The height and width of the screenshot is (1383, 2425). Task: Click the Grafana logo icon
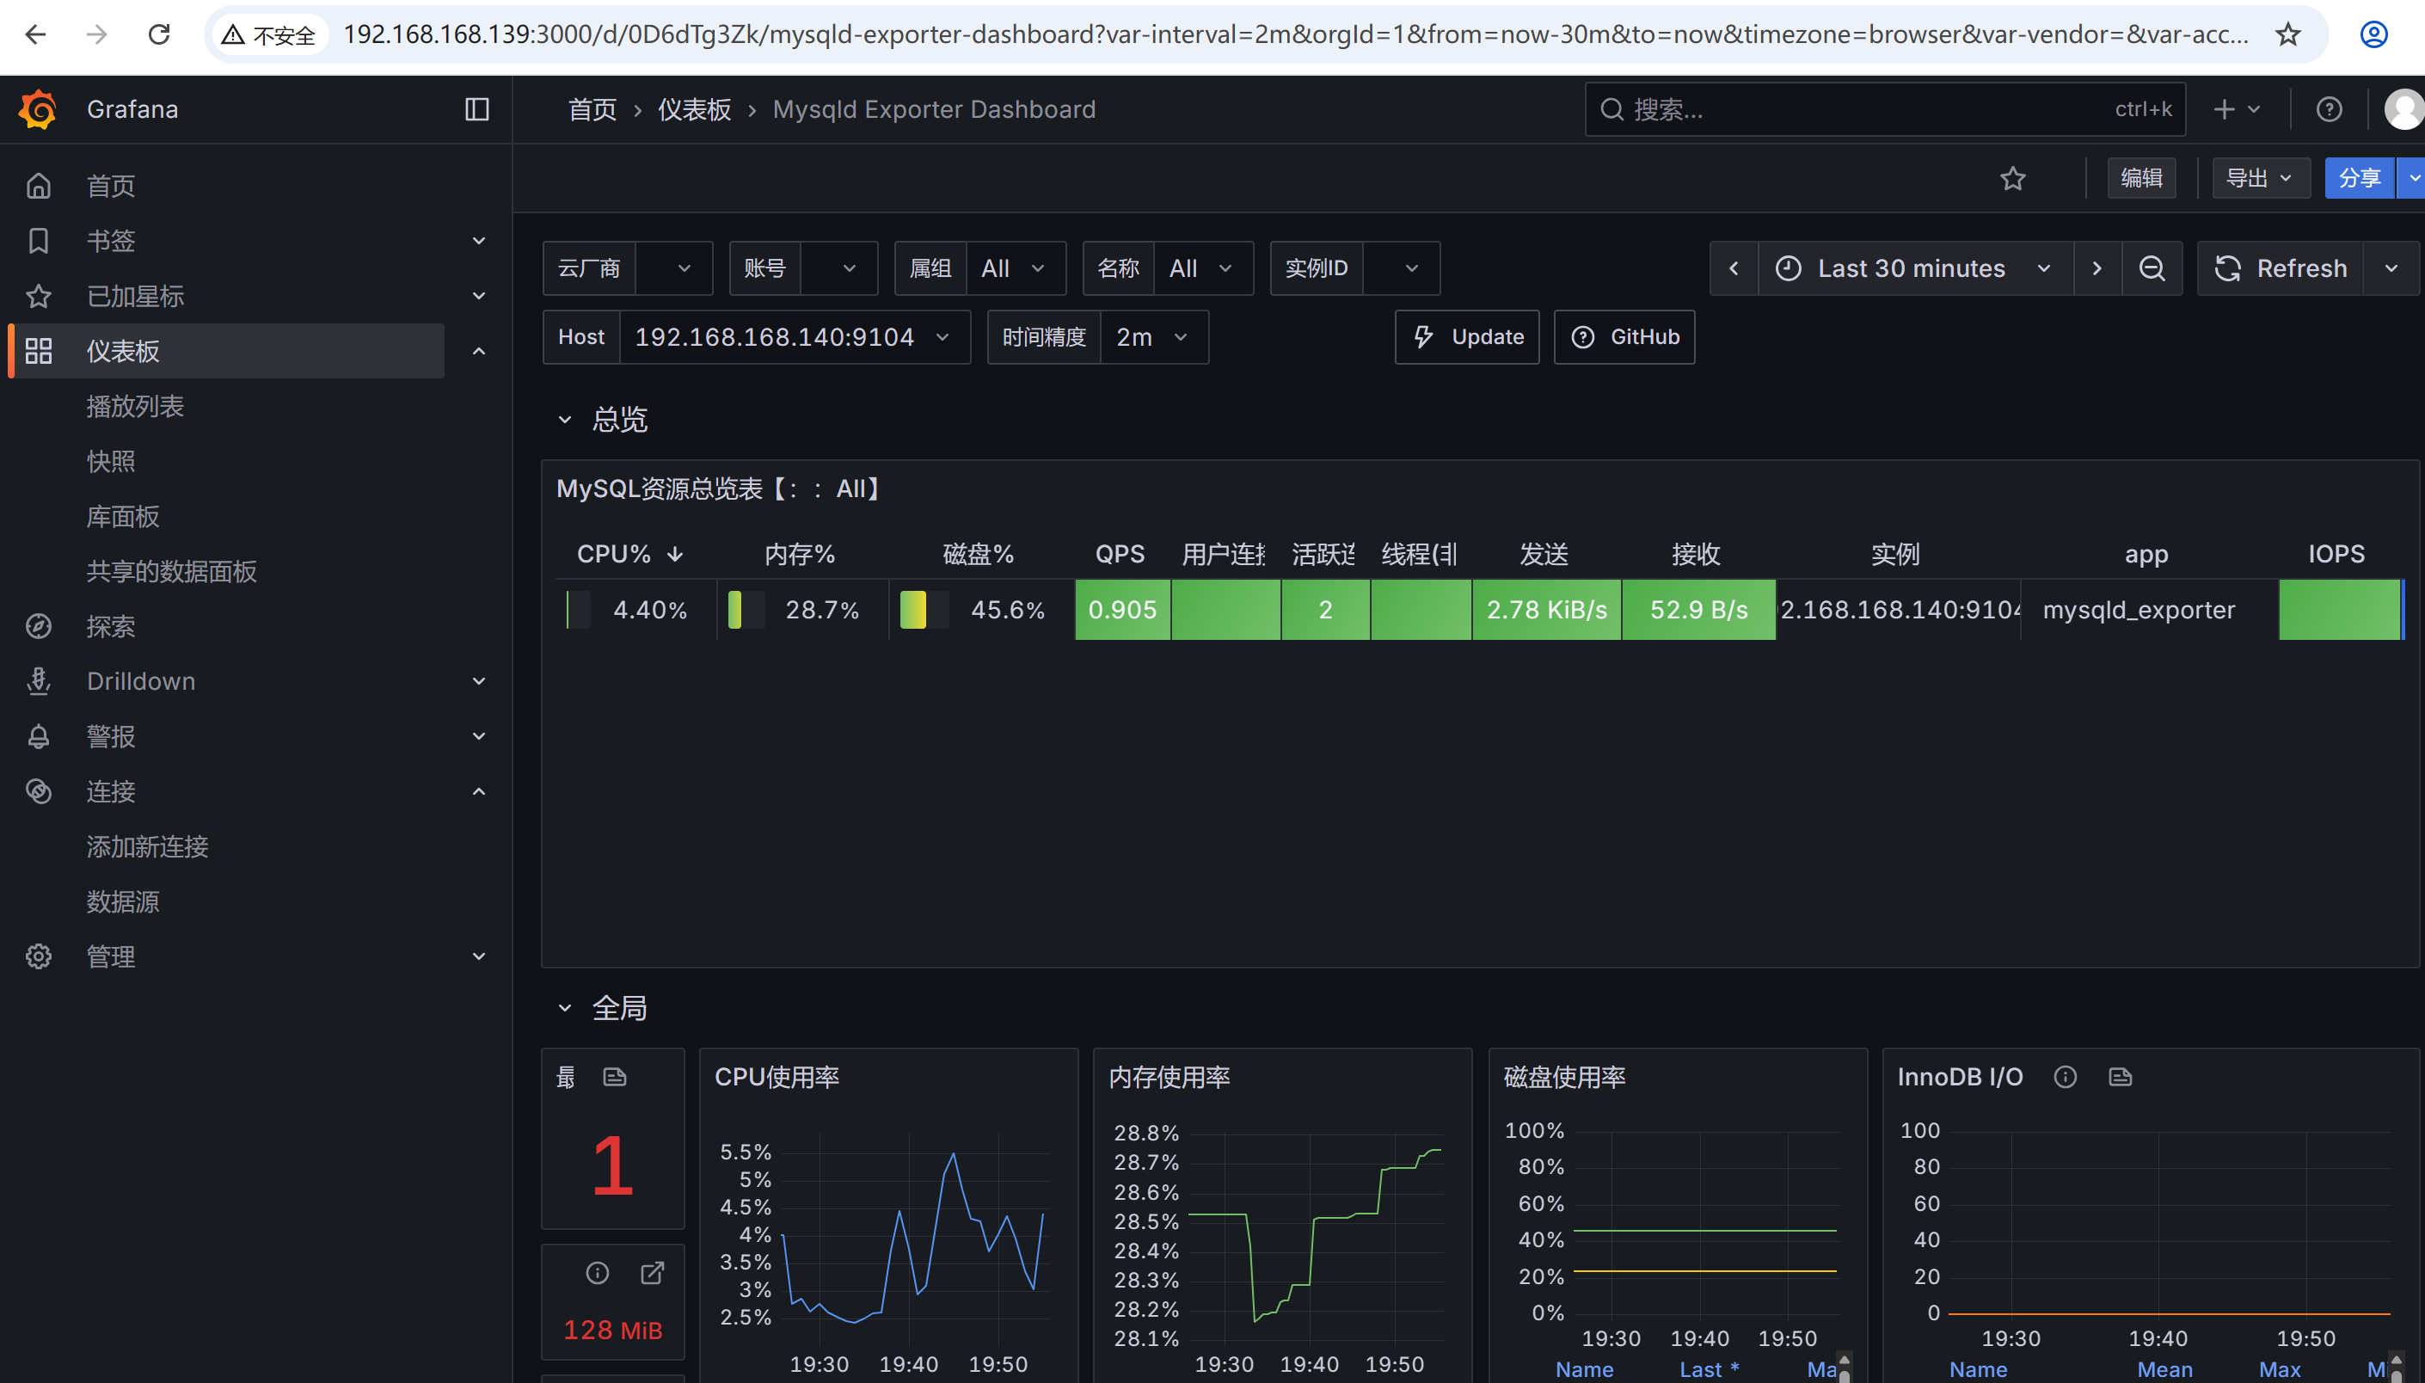point(38,109)
